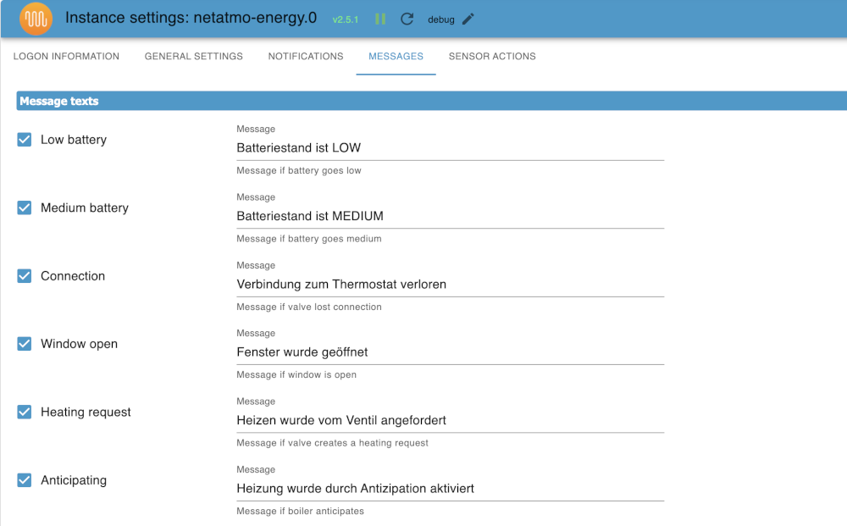
Task: Select the Messages tab
Action: tap(396, 56)
